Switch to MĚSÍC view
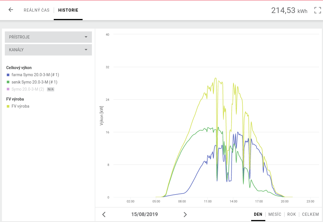 [x=275, y=214]
